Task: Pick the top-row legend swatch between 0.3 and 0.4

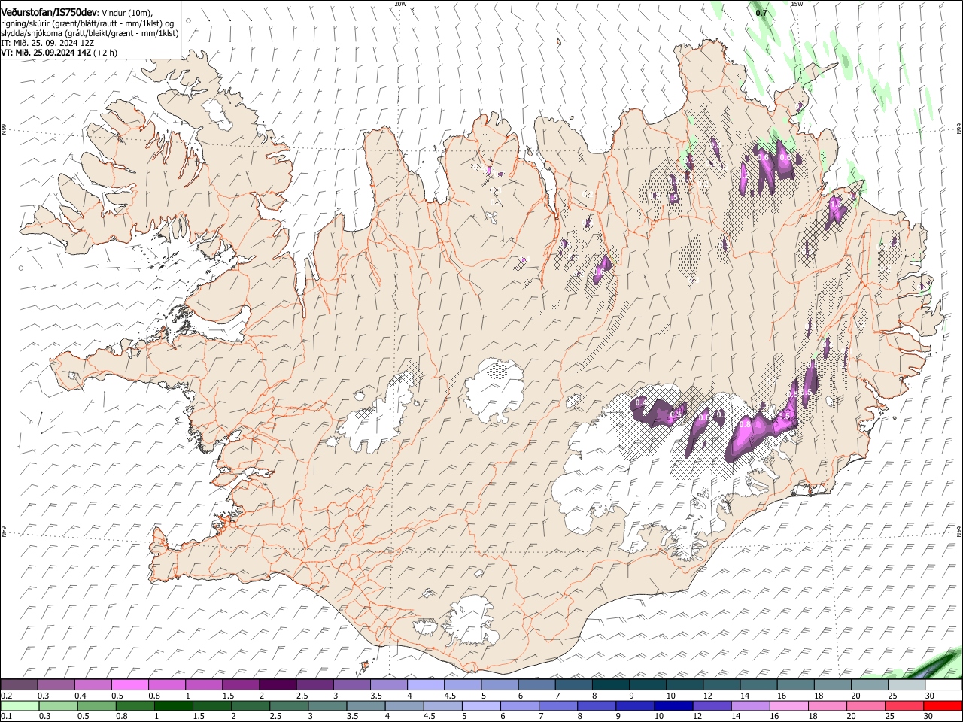Action: [x=56, y=685]
